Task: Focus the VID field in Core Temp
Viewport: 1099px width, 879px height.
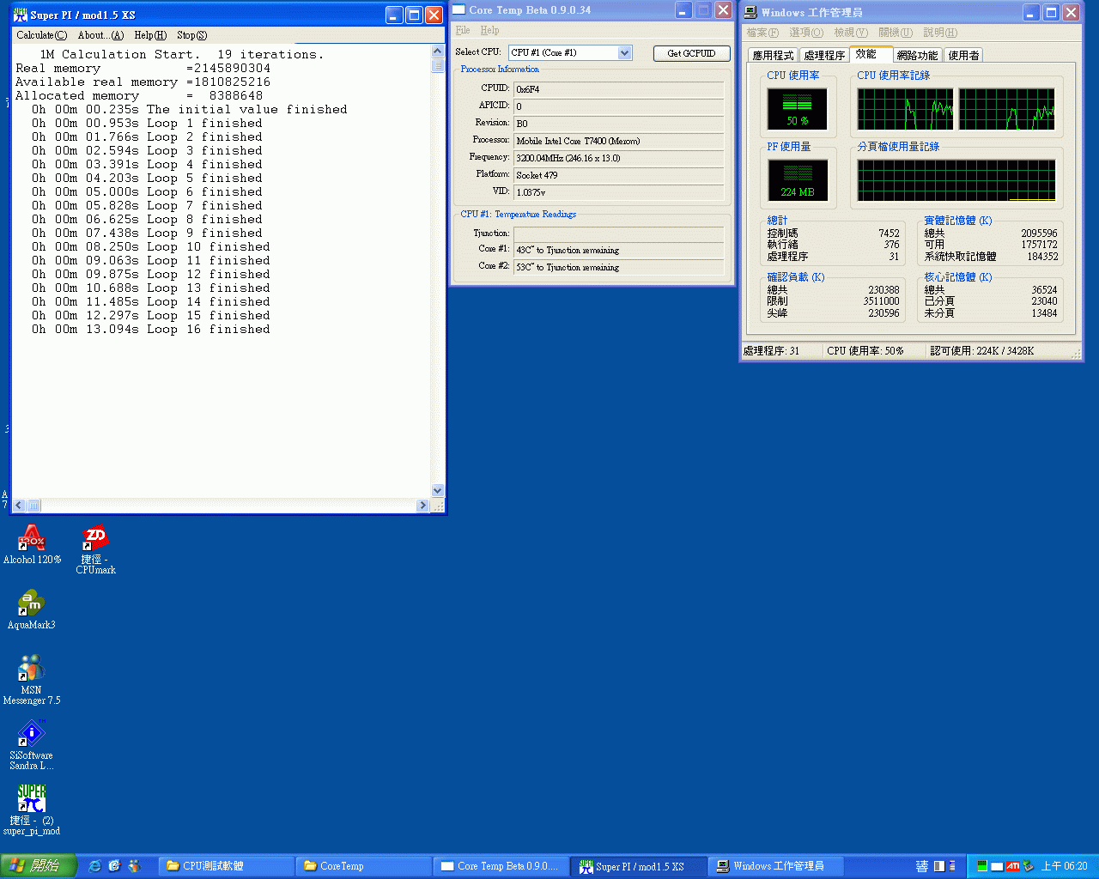Action: [618, 191]
